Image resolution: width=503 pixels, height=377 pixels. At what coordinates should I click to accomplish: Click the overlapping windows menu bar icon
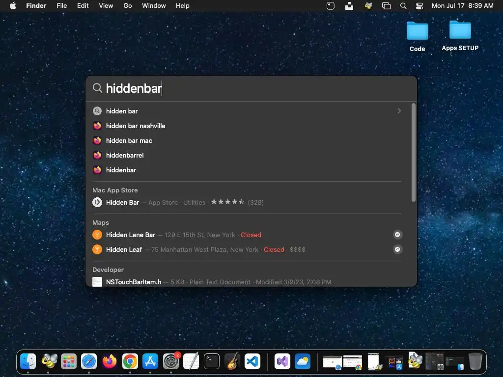point(386,6)
